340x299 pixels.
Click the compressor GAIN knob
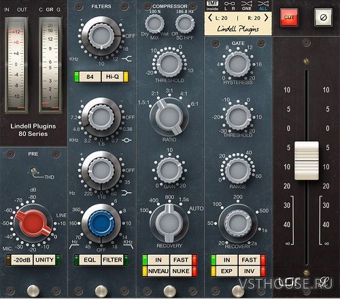click(x=169, y=171)
